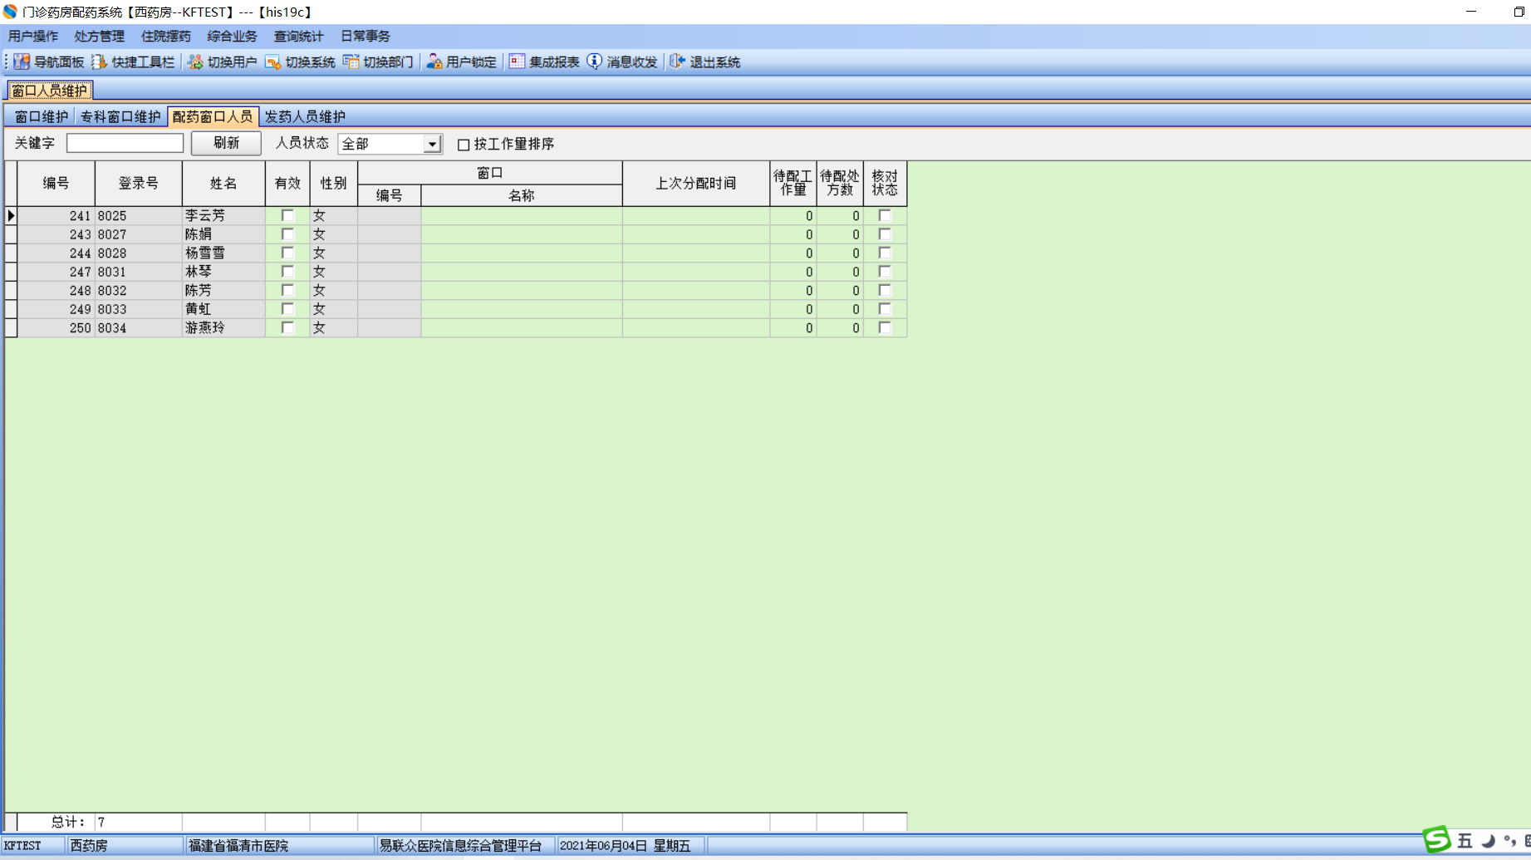Toggle 核对状态 checkbox for 黄虹
Image resolution: width=1531 pixels, height=860 pixels.
coord(885,309)
